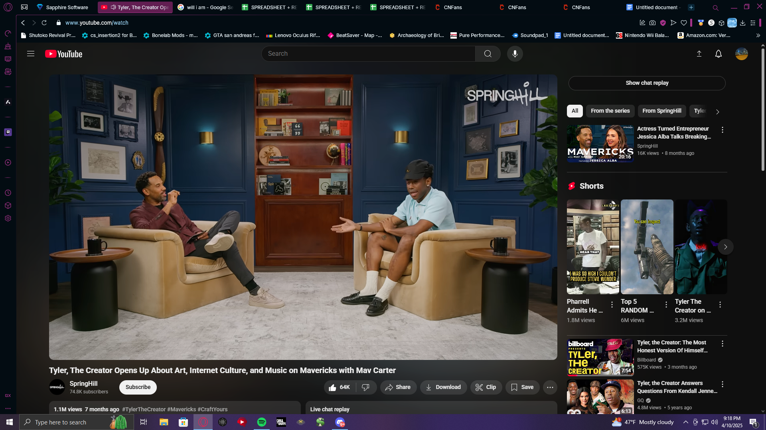Open Twitch panel in browser sidebar

coord(8,132)
